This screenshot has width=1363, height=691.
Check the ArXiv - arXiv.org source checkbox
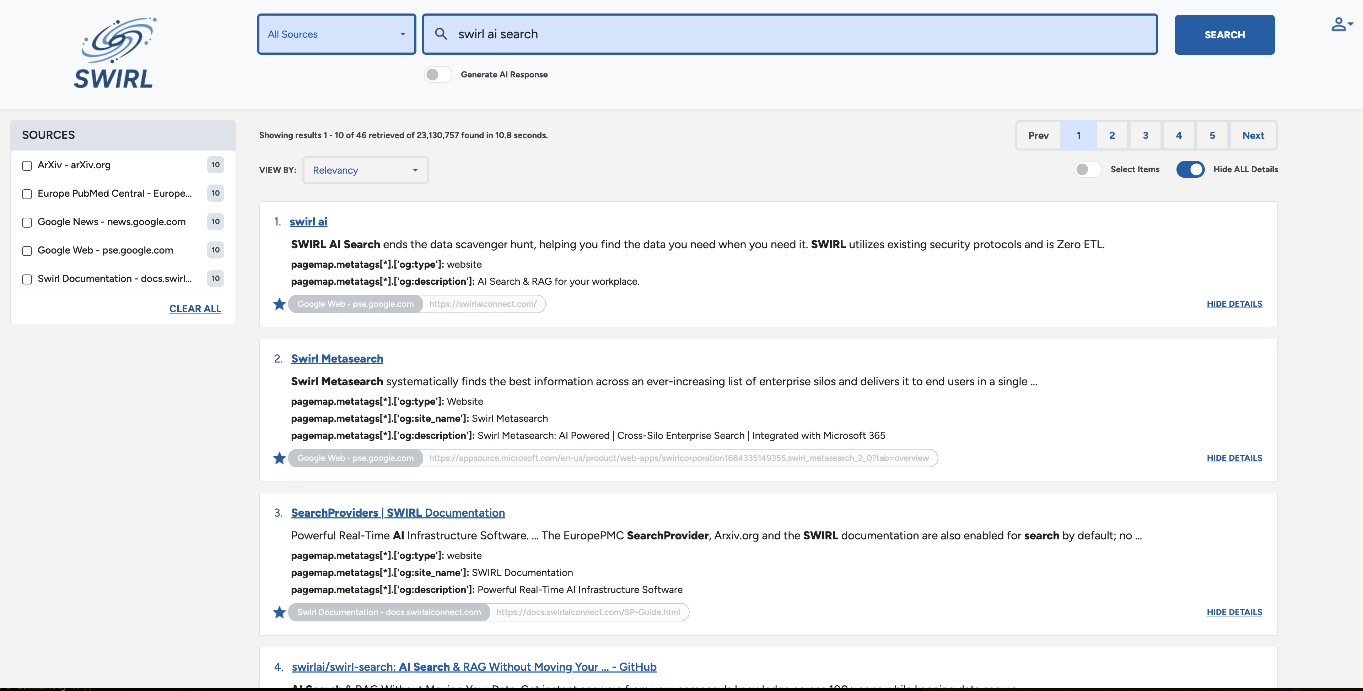(27, 165)
